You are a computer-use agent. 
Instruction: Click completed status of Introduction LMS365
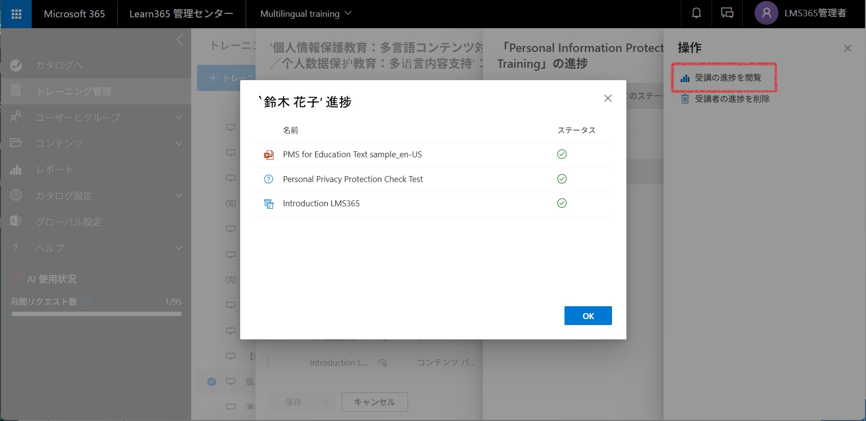[562, 203]
